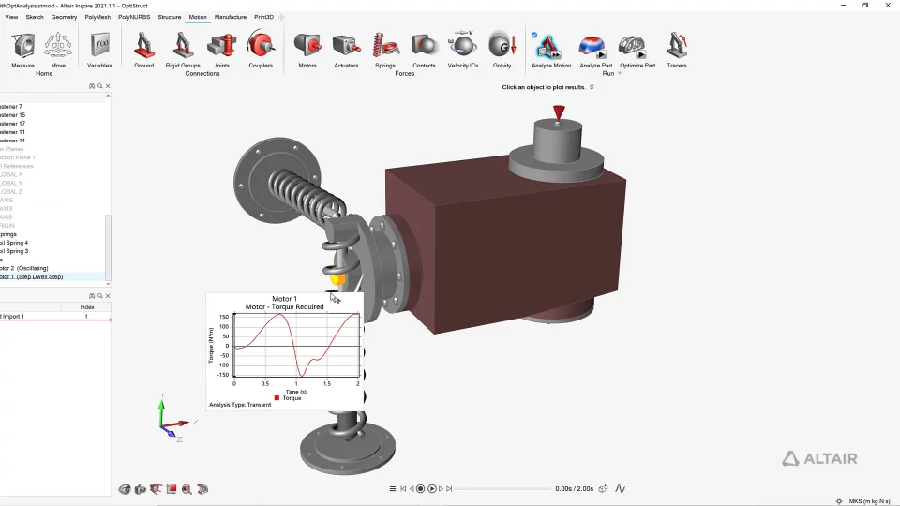Close the model browser panel
This screenshot has width=900, height=506.
tap(108, 86)
